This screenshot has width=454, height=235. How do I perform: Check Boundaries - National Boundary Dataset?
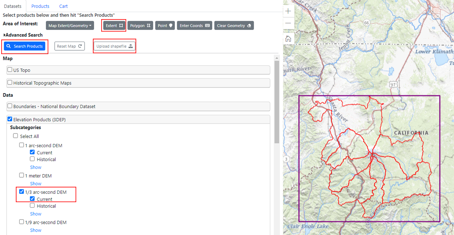[10, 106]
